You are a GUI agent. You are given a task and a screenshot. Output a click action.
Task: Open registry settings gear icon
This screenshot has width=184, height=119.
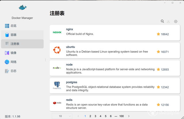click(176, 21)
